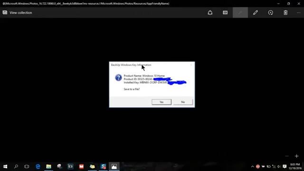Open the screen-capture style taskbar icon

point(70,166)
